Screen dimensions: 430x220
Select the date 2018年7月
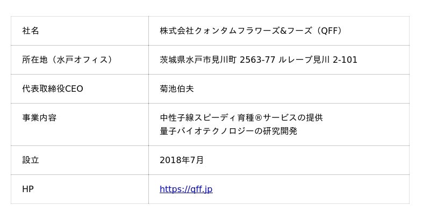click(x=182, y=160)
